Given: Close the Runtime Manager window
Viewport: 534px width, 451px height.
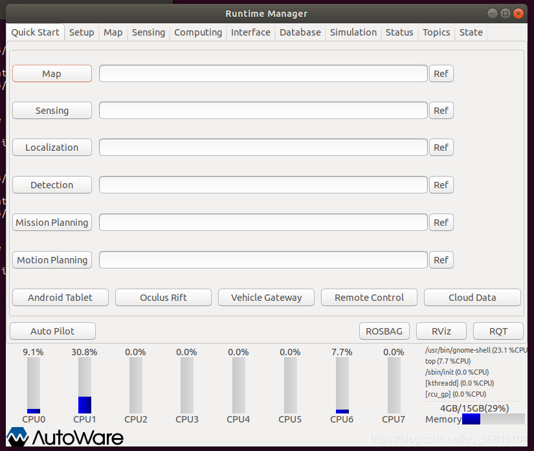Looking at the screenshot, I should (x=518, y=14).
